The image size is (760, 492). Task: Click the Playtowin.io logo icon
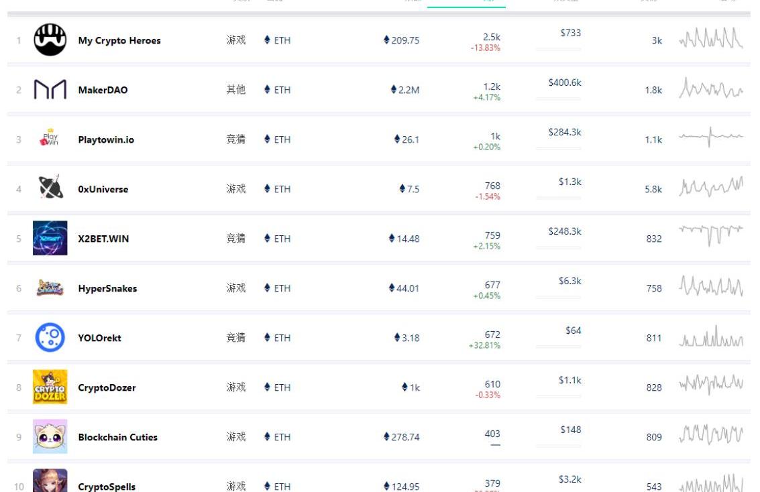(50, 139)
